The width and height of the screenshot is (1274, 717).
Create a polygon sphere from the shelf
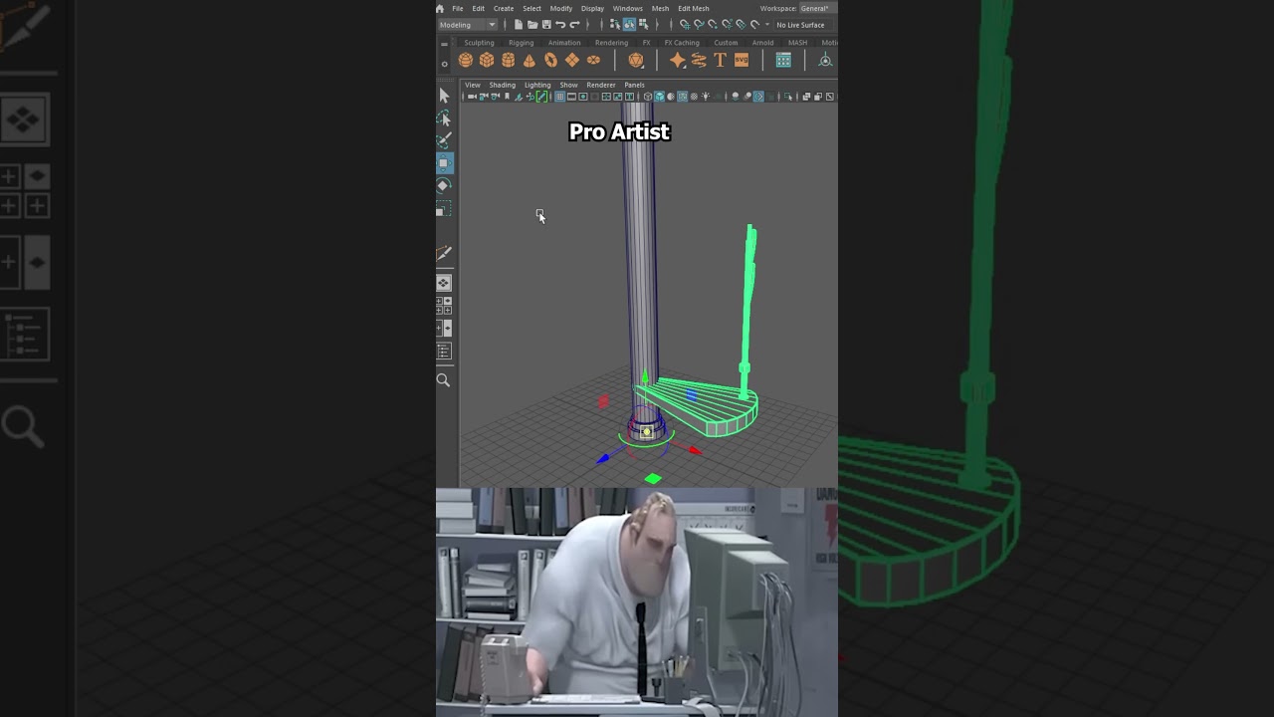tap(466, 60)
